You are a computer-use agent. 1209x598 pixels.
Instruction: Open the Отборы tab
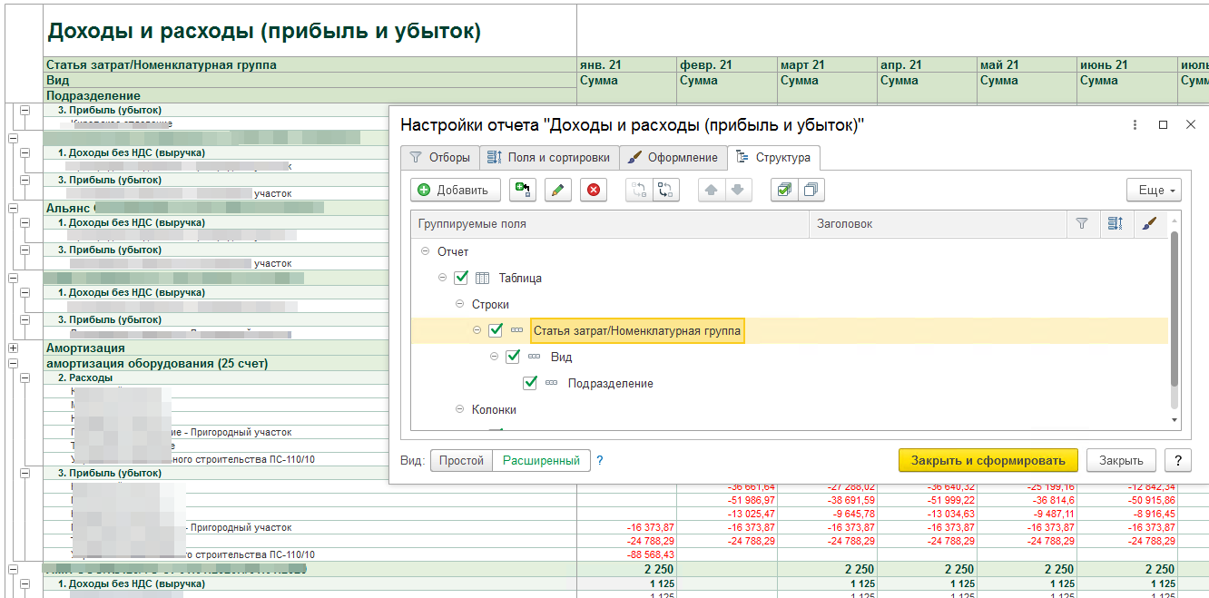(439, 157)
